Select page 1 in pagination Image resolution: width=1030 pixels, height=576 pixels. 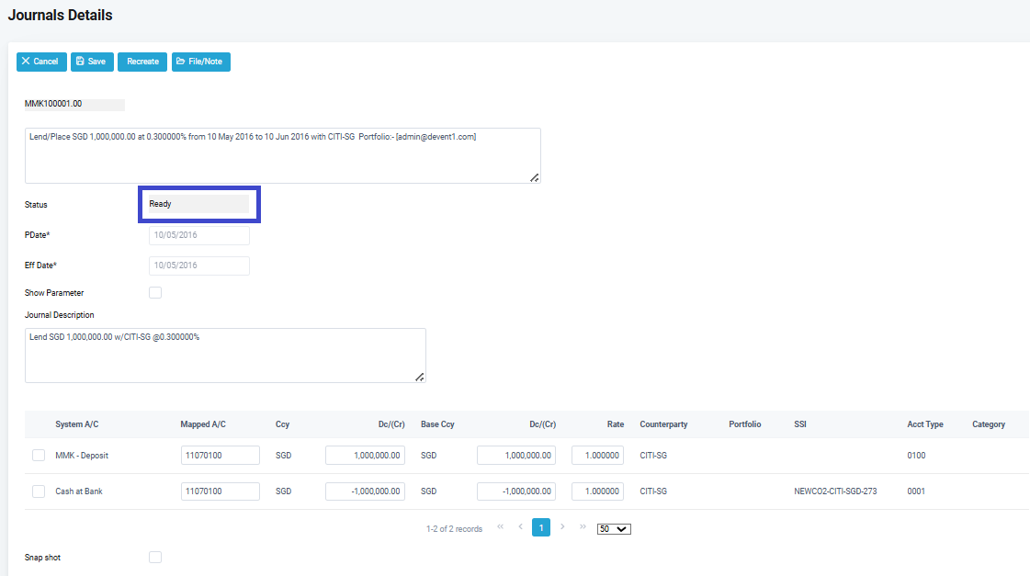click(x=541, y=527)
